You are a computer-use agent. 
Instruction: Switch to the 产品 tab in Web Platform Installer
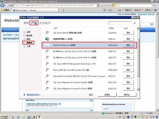(x=34, y=23)
